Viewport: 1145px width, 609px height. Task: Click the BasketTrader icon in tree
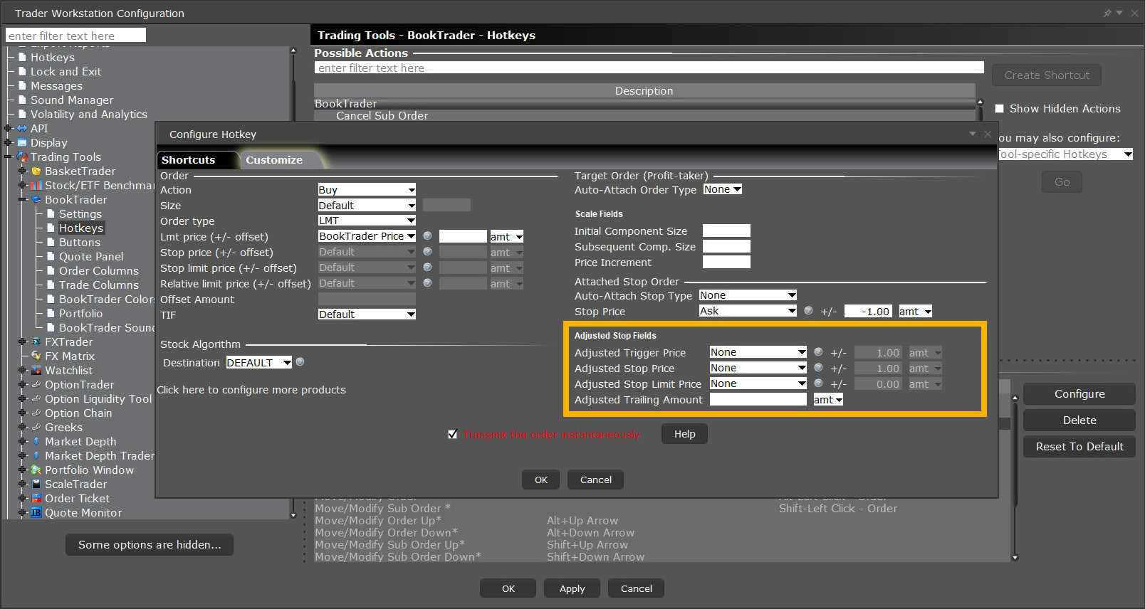[36, 171]
